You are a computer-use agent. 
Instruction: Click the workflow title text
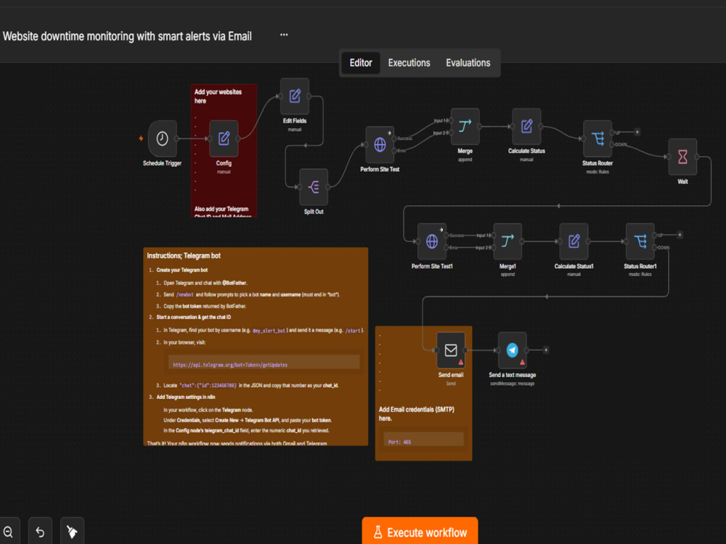tap(127, 36)
